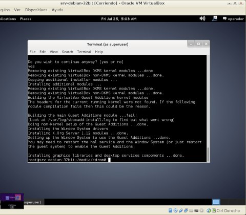Click 'Doing non-kernel setup' line
Screen dimensions: 246x215
(88, 124)
